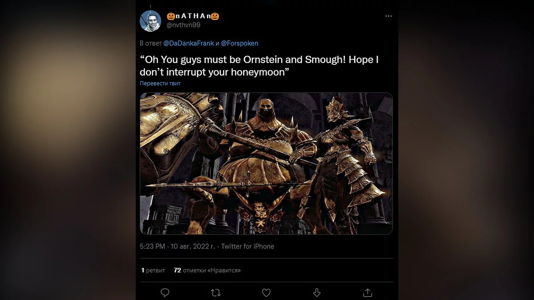
Task: Click "Перевести твит" to translate tweet
Action: pyautogui.click(x=160, y=84)
